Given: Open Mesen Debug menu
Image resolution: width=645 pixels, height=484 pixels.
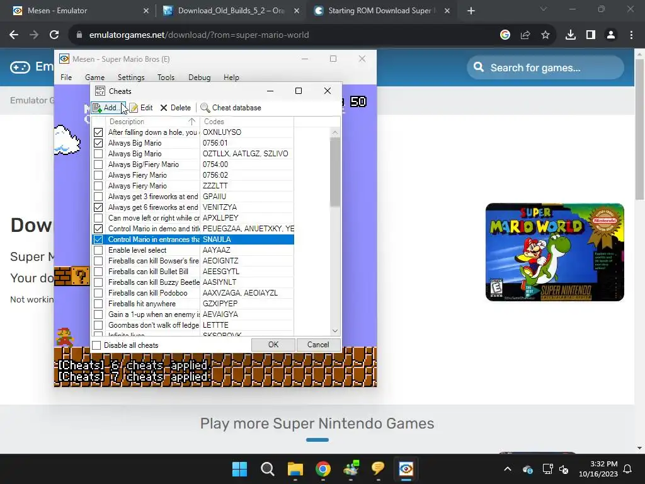Looking at the screenshot, I should tap(199, 78).
